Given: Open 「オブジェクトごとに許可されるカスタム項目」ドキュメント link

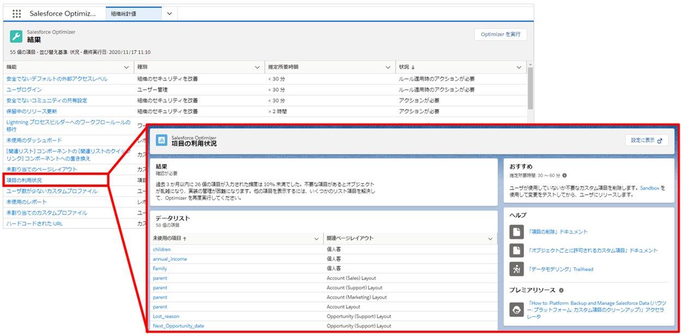Looking at the screenshot, I should (592, 251).
